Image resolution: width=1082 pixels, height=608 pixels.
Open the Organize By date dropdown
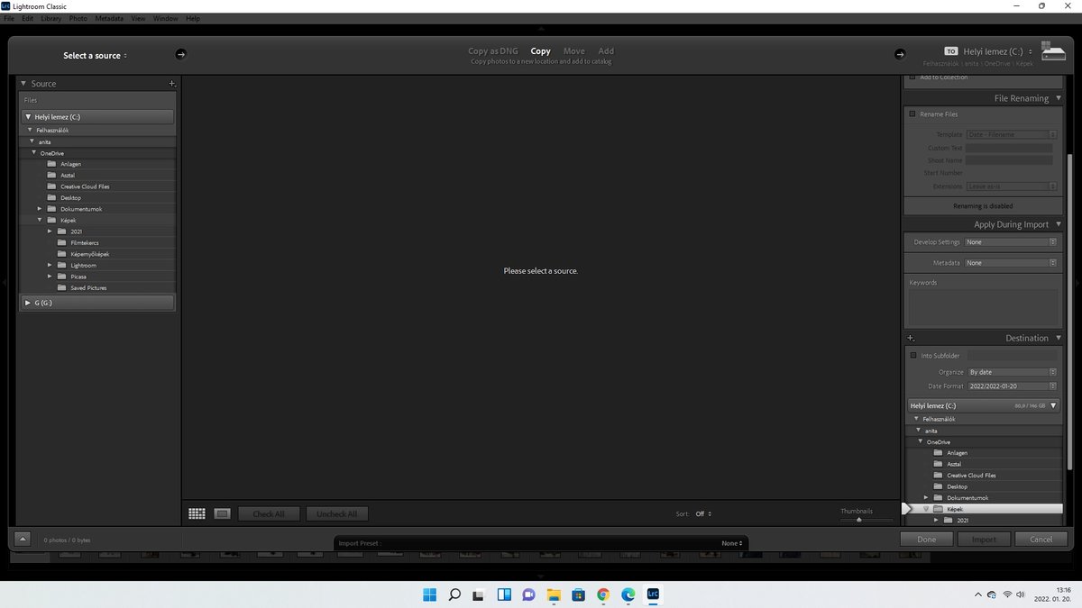pos(1013,372)
